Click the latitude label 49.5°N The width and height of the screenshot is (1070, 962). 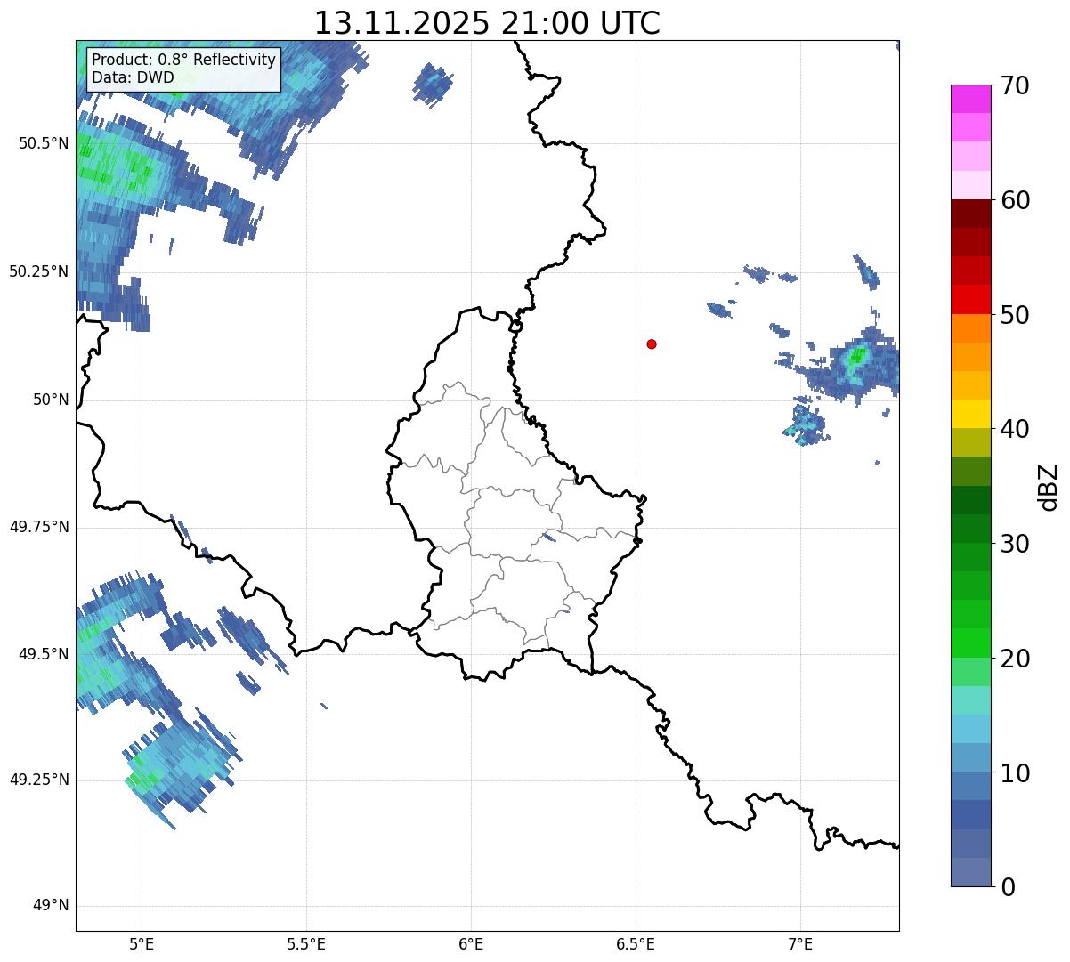tap(44, 654)
